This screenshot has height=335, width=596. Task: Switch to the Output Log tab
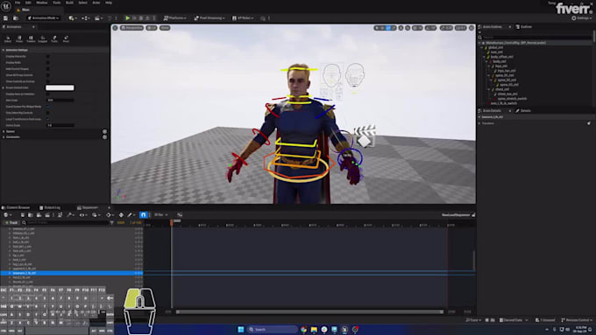pos(50,207)
